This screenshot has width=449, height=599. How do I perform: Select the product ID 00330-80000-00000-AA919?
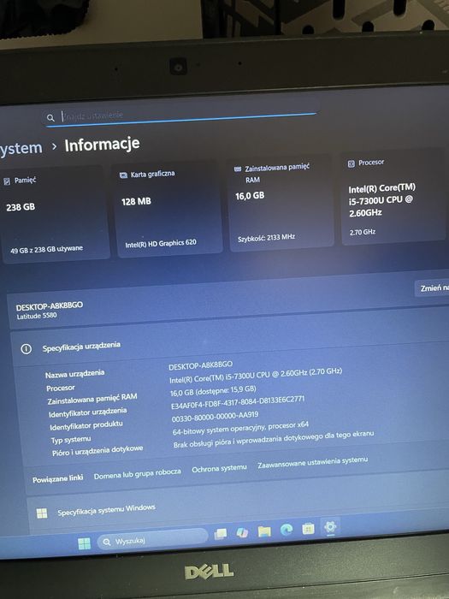click(x=215, y=417)
